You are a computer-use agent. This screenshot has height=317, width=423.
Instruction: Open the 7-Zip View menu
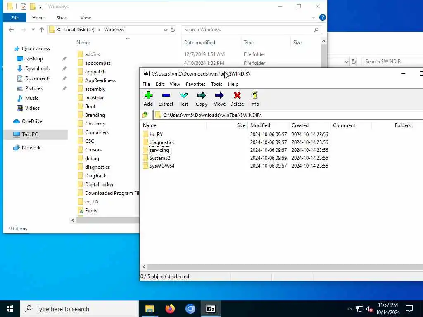[175, 84]
